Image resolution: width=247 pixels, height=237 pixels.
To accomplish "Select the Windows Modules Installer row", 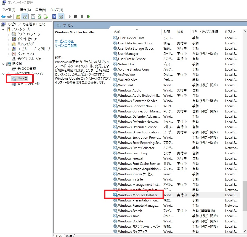I will point(176,195).
